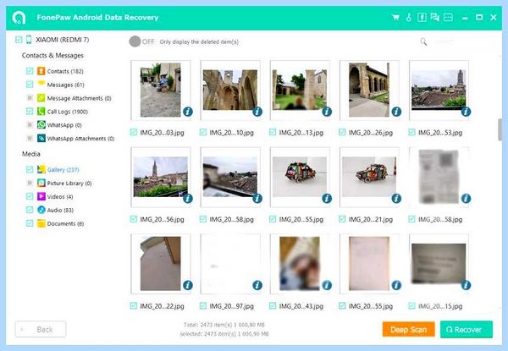Image resolution: width=508 pixels, height=351 pixels.
Task: Show info for IMG_20...26.jpg
Action: pos(396,112)
